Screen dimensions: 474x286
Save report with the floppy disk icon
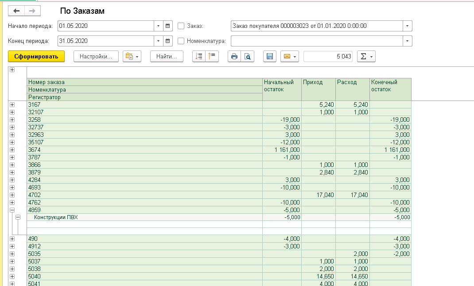269,56
